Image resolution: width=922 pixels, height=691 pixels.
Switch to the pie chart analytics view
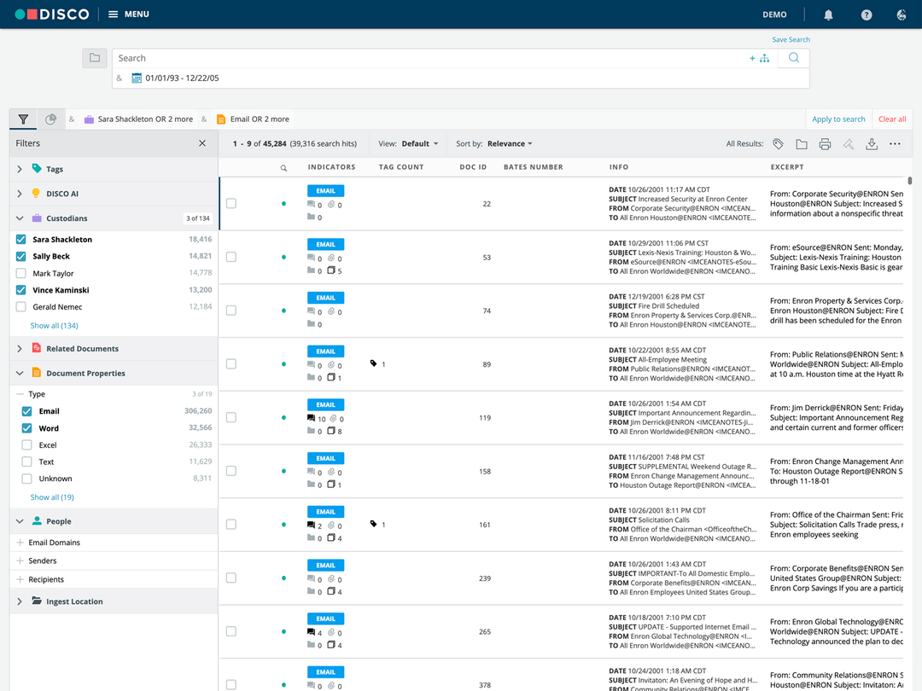[51, 119]
